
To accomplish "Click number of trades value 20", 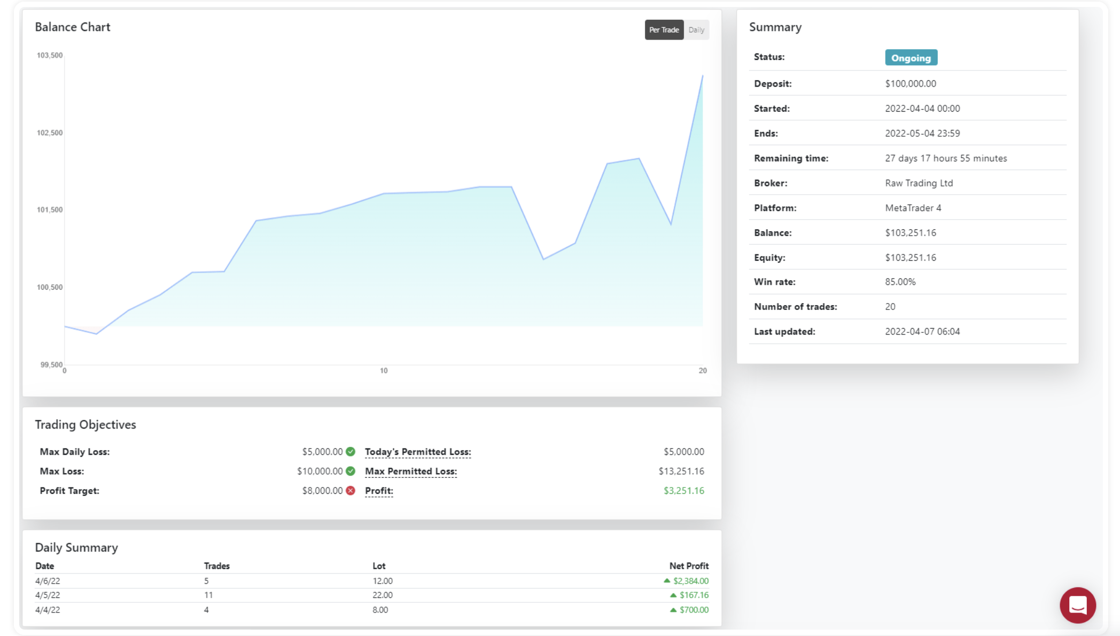I will click(x=890, y=307).
